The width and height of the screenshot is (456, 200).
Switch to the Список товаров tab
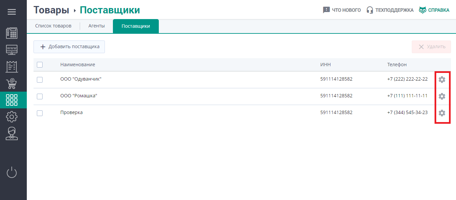(53, 26)
